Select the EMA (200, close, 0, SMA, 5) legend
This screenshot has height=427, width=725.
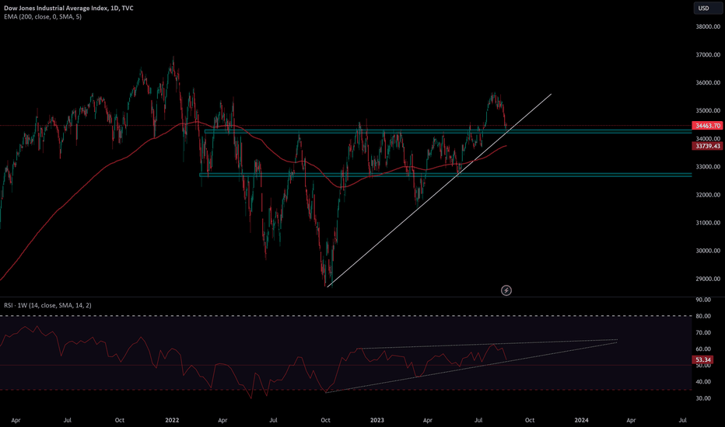tap(43, 16)
